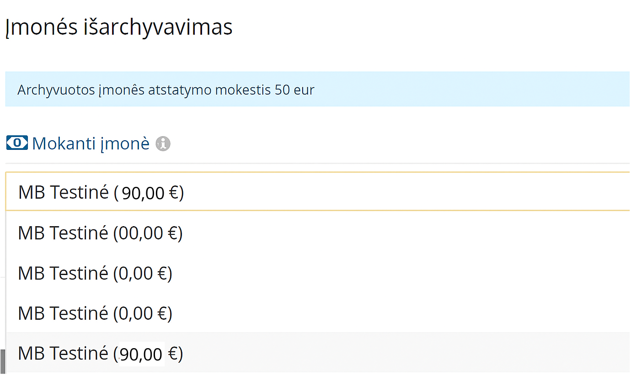Select the "MB Testinė (00,00 €)" option

pos(100,233)
